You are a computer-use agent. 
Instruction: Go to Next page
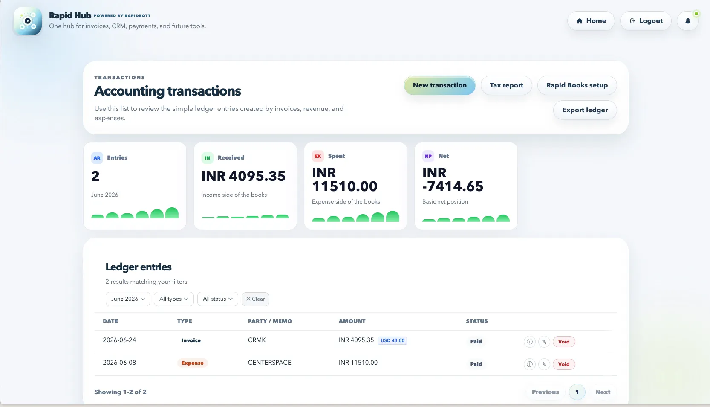coord(603,392)
